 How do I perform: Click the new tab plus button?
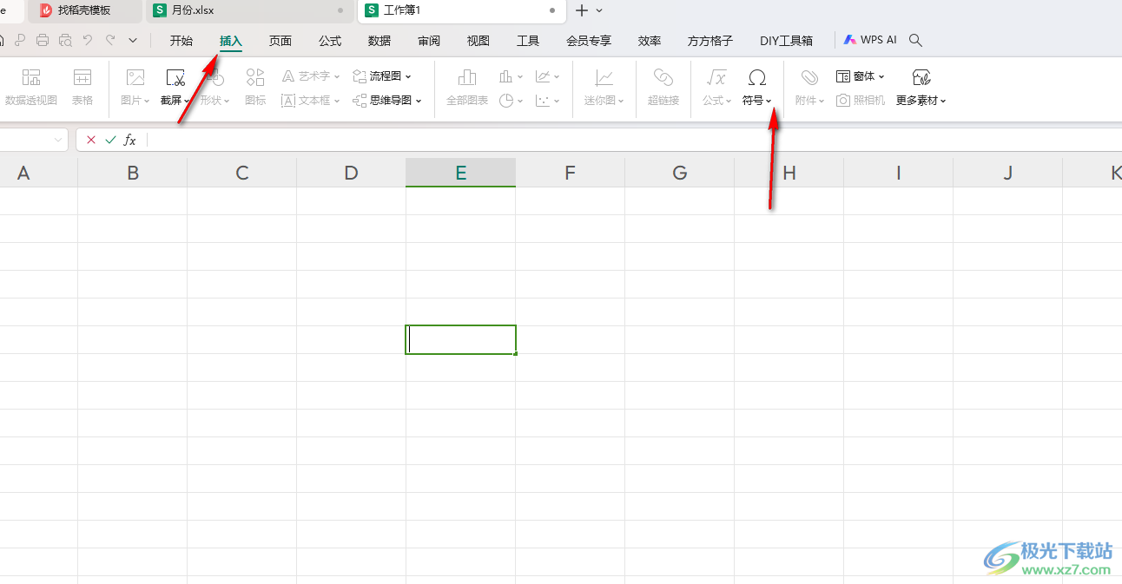pos(582,10)
